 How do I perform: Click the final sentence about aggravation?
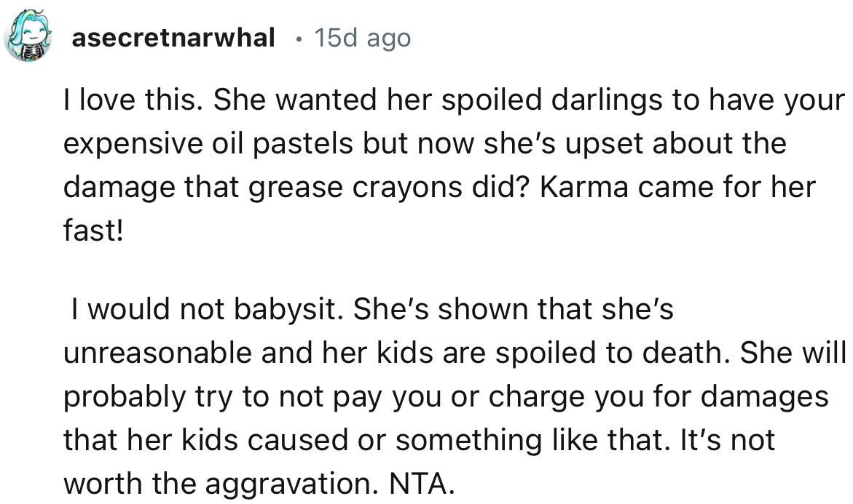pyautogui.click(x=219, y=483)
